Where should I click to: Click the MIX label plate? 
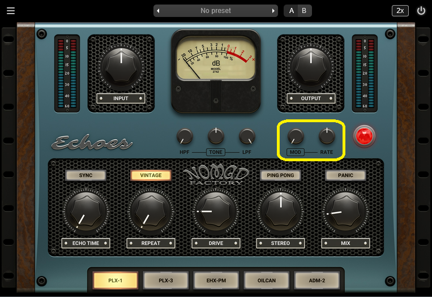point(345,243)
